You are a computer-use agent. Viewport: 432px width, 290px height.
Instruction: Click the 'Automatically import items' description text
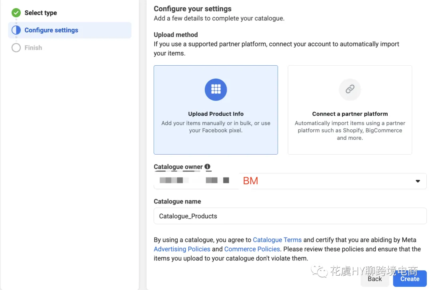350,131
